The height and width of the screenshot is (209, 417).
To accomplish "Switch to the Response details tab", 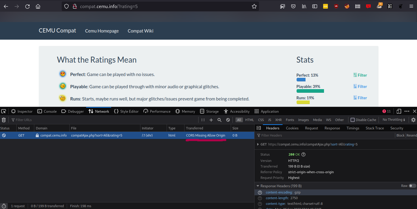I will coord(332,128).
